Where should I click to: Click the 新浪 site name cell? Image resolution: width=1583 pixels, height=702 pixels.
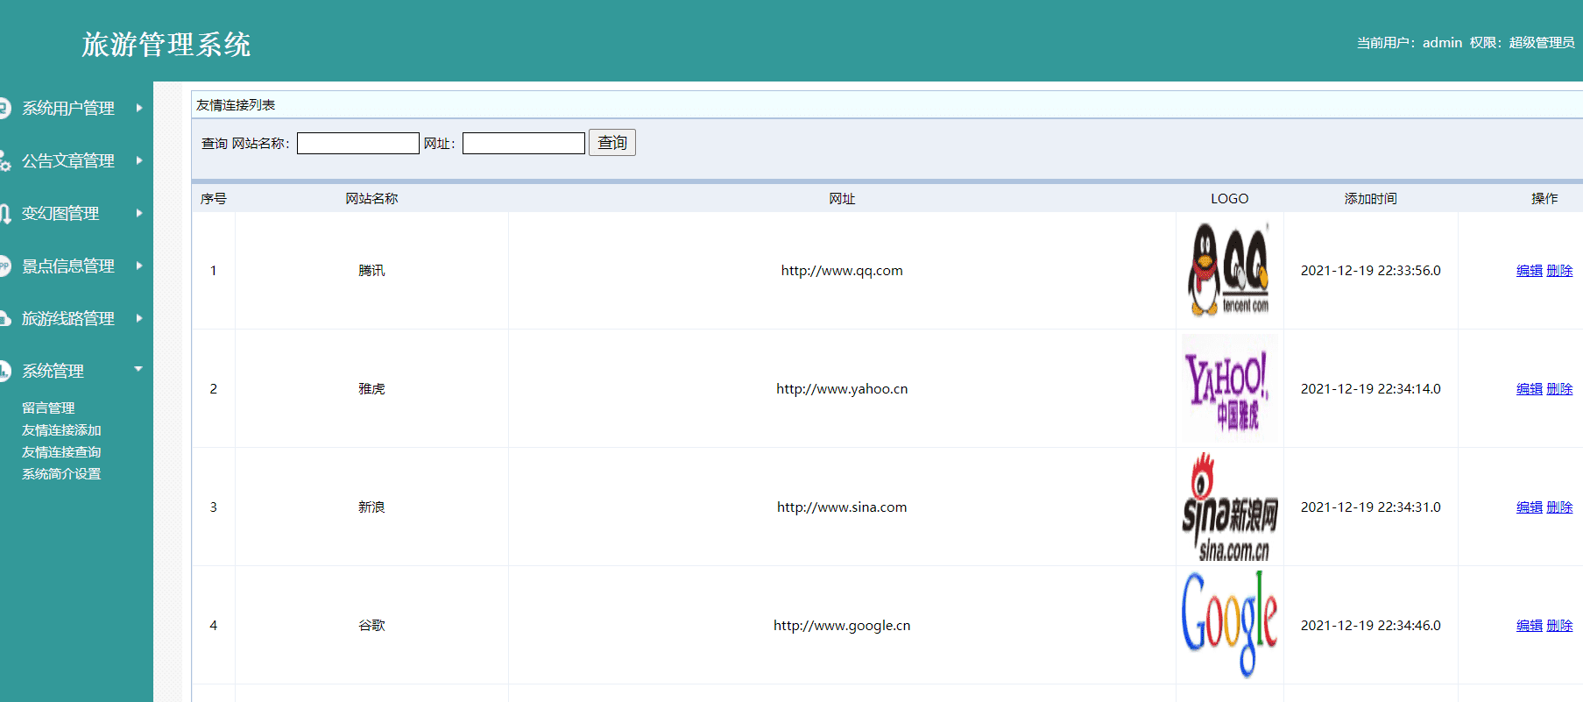pos(371,507)
